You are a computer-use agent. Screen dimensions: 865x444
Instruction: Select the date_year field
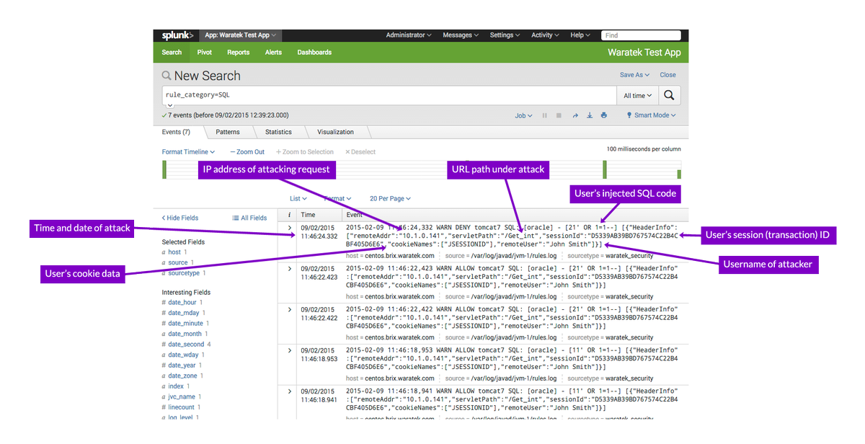coord(182,365)
